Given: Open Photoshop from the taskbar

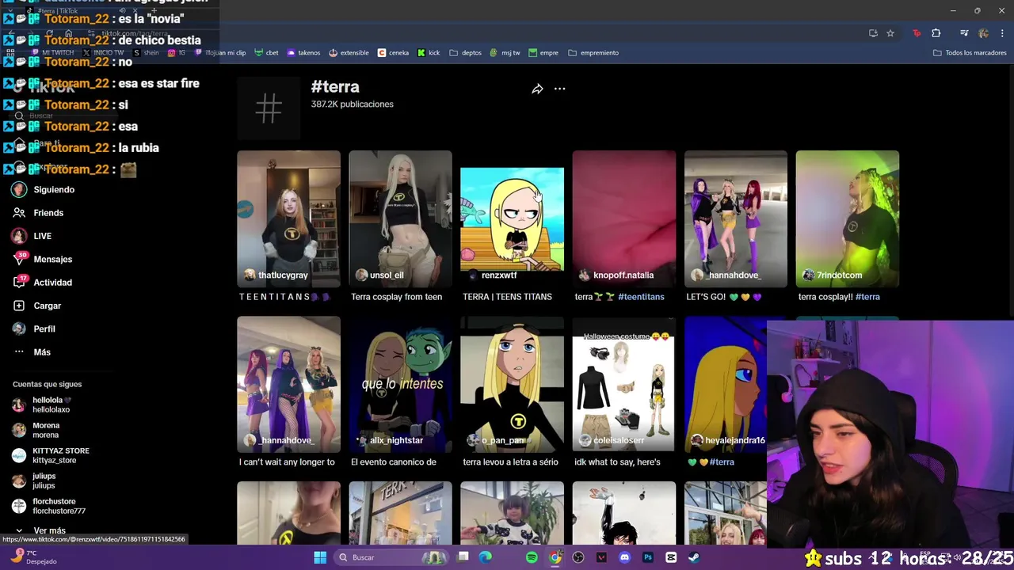Looking at the screenshot, I should point(648,557).
